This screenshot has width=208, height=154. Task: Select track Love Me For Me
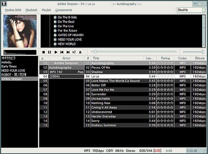(123, 90)
